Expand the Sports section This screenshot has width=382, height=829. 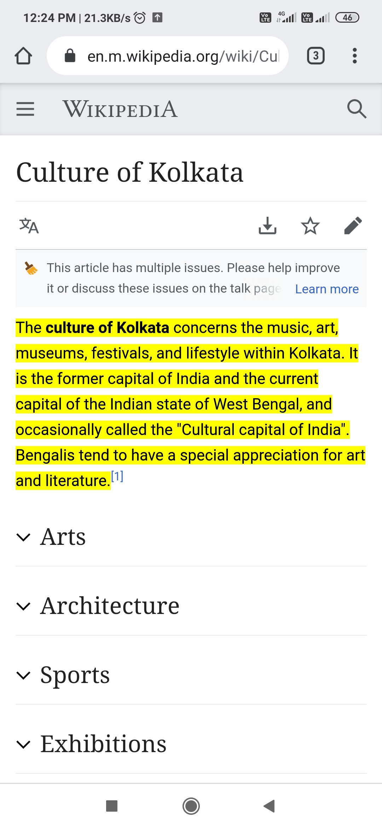[x=75, y=675]
